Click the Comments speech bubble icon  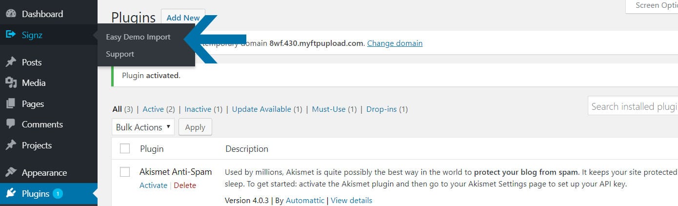click(11, 124)
